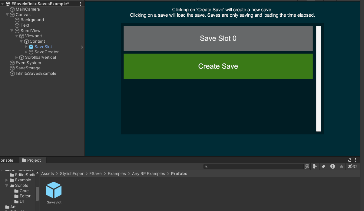Collapse the Canvas object in Hierarchy

[x=7, y=15]
